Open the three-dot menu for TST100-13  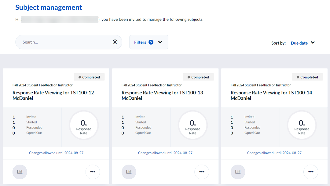[x=202, y=172]
